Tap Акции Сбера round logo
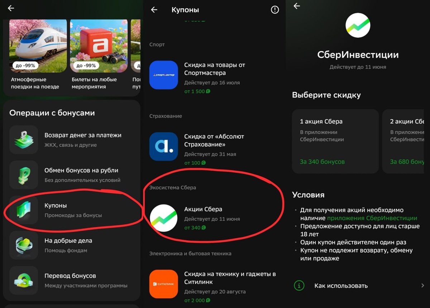This screenshot has width=430, height=308. point(164,218)
